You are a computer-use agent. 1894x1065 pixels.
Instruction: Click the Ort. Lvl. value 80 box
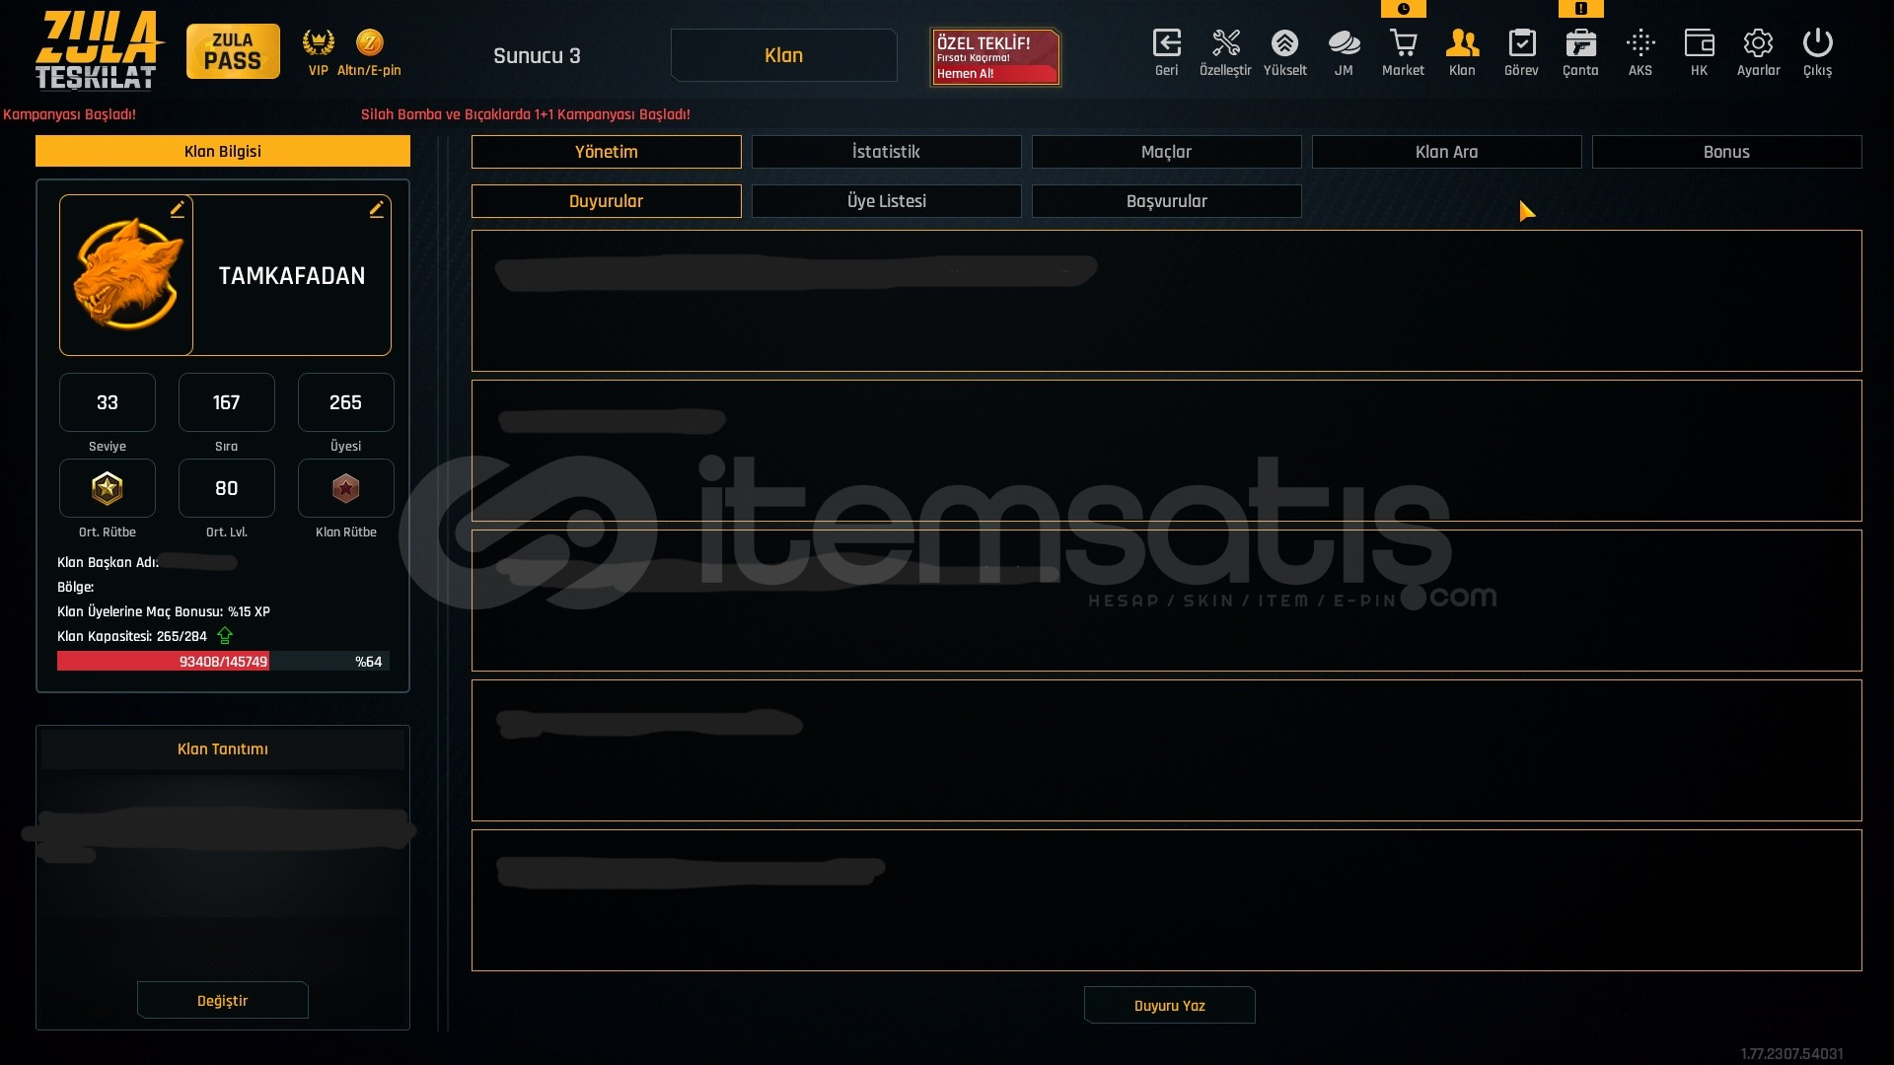pos(227,488)
